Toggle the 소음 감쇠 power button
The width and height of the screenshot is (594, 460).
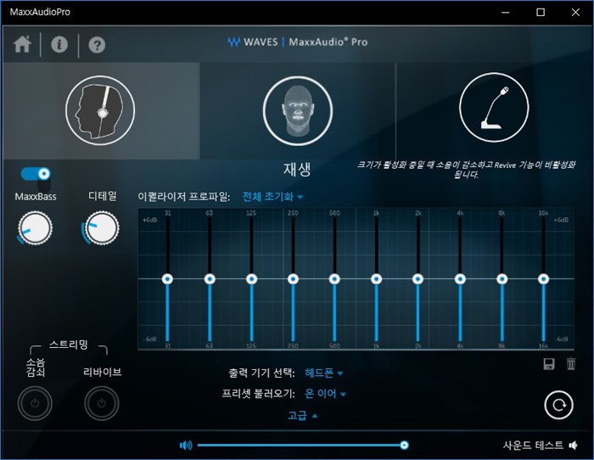coord(35,403)
